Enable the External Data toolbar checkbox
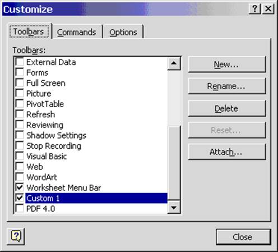 pyautogui.click(x=20, y=62)
